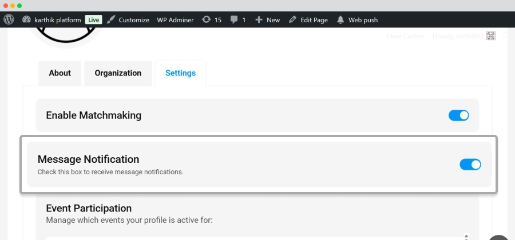Click the user avatar next to Howdy
The image size is (515, 240).
[x=491, y=36]
